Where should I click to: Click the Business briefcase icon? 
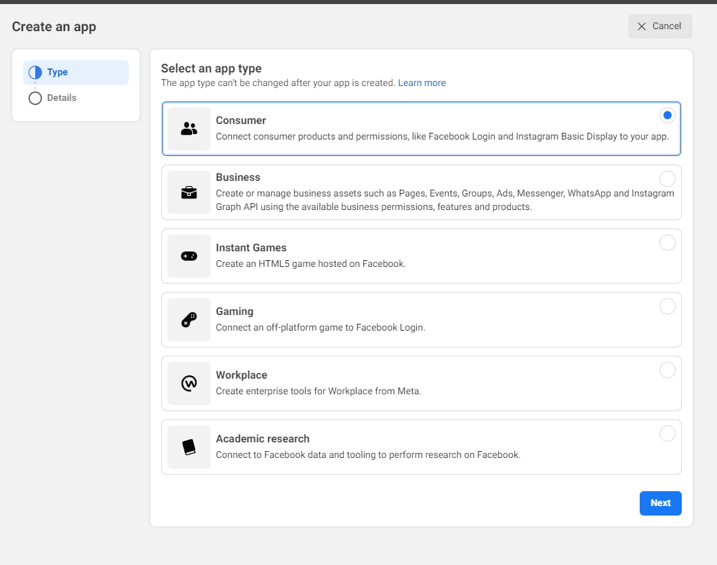(x=189, y=192)
